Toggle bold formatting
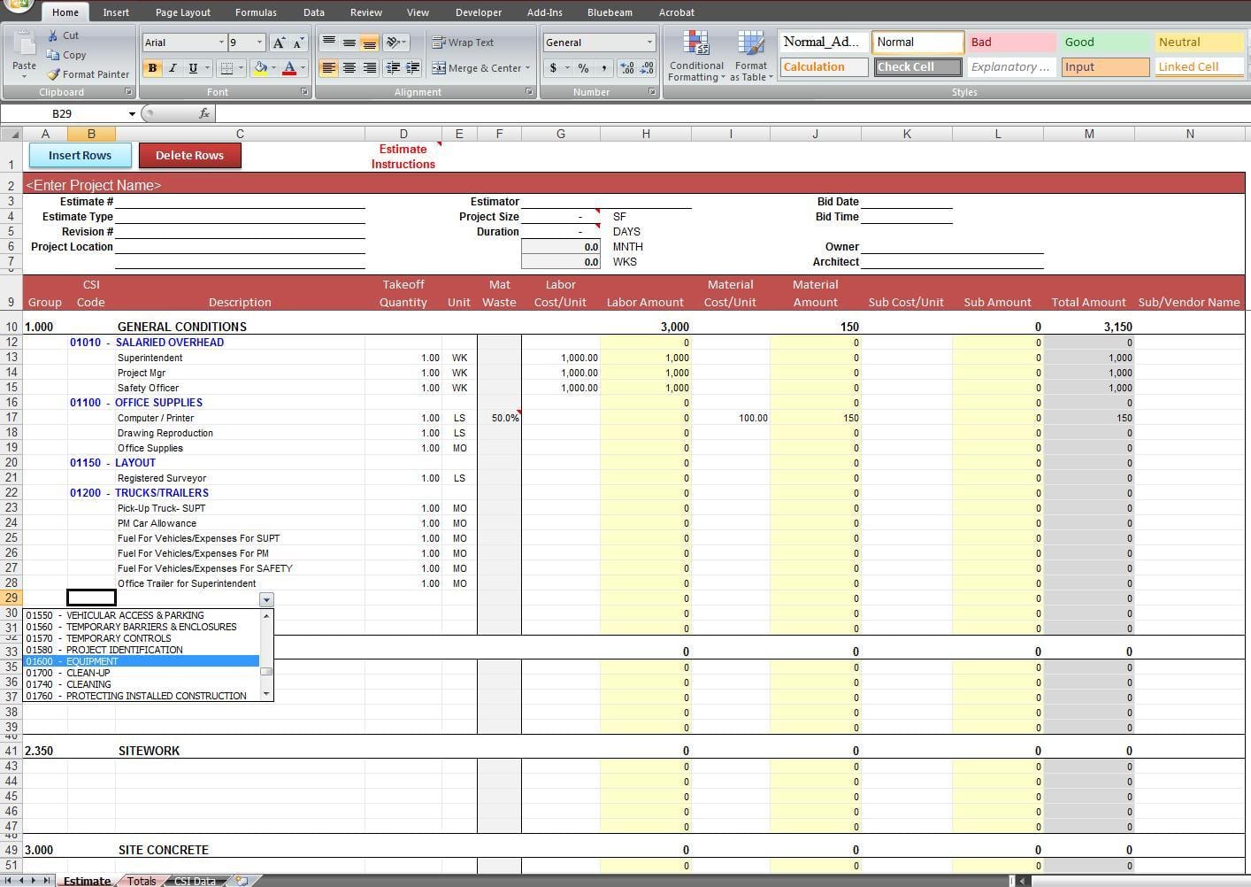1251x887 pixels. point(154,68)
